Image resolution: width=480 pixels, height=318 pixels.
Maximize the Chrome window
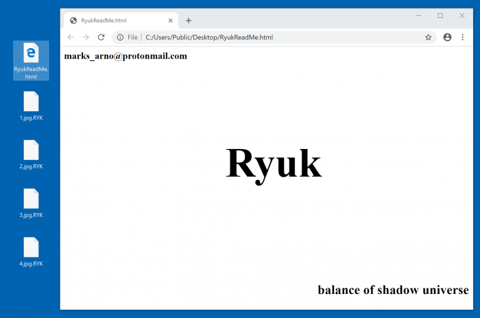440,15
